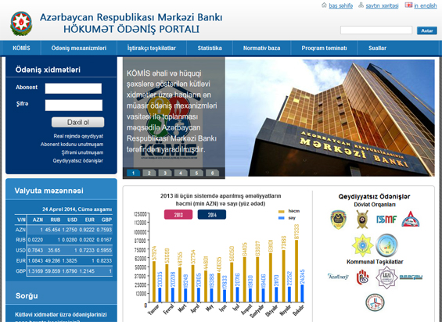442x322 pixels.
Task: Click the home icon beside baş səhifə
Action: (x=324, y=5)
